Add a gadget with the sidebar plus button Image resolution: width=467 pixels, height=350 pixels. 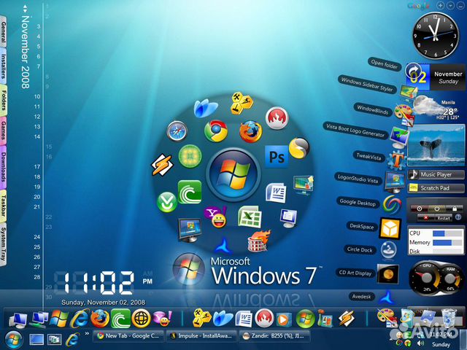pyautogui.click(x=441, y=5)
